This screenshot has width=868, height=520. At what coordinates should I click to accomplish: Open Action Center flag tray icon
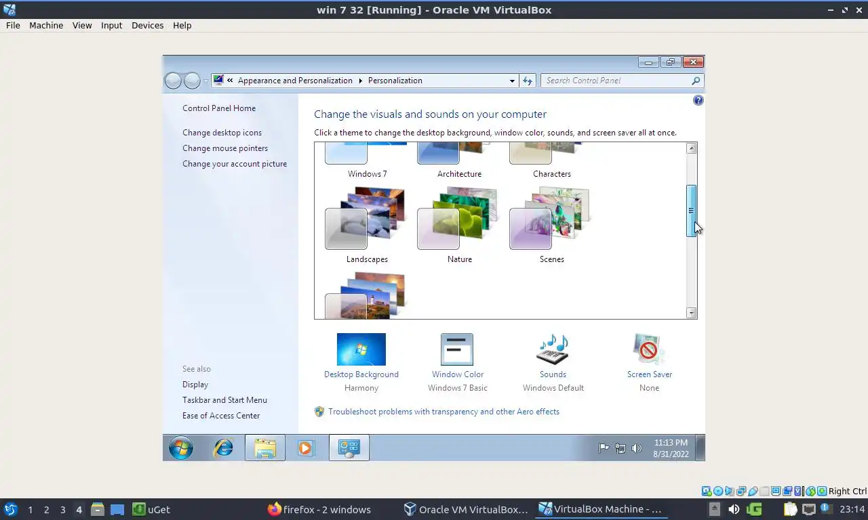point(604,448)
